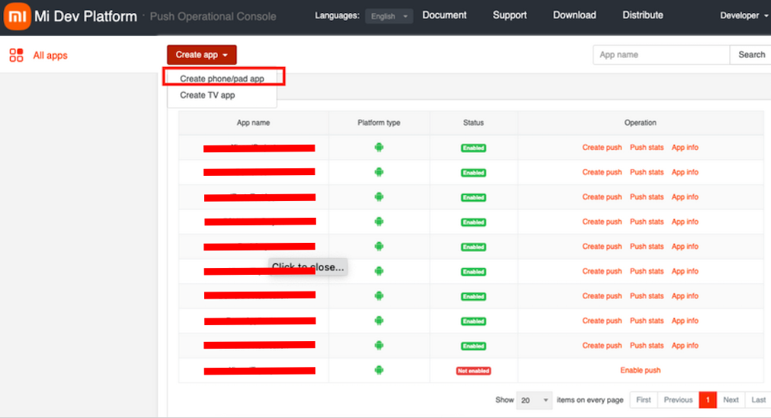Jump to the Last page button
The image size is (771, 418).
click(758, 400)
